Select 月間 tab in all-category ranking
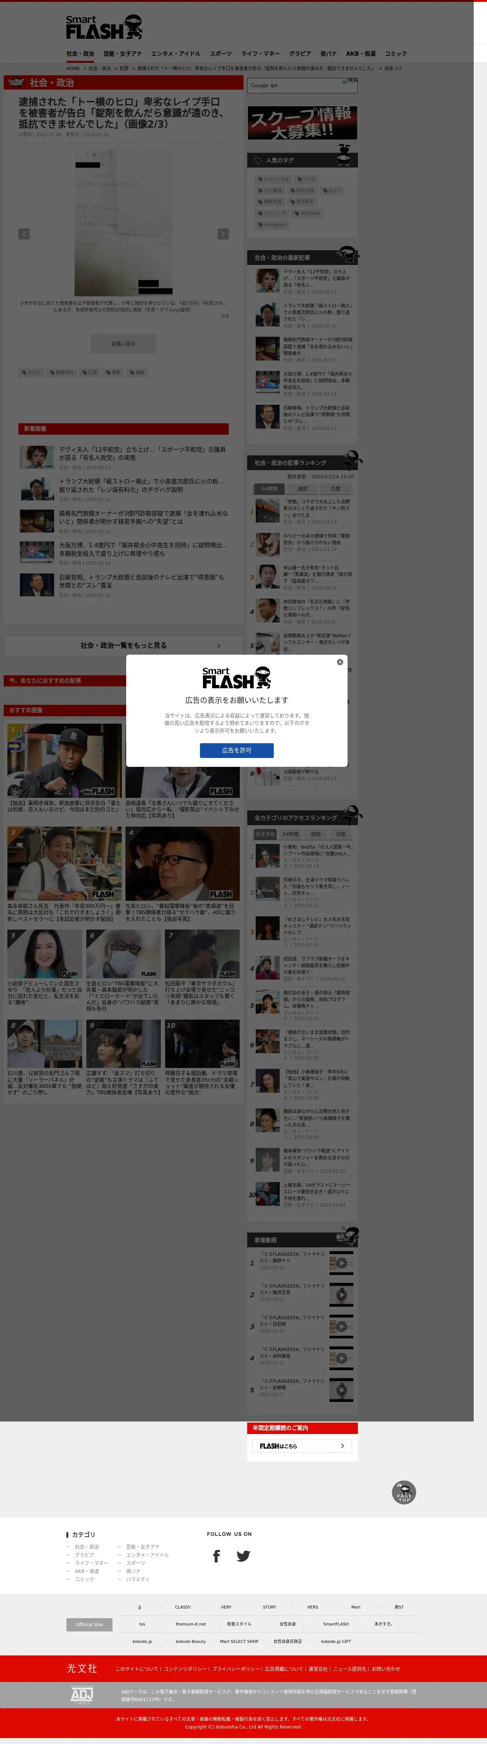The width and height of the screenshot is (487, 1744). coord(340,834)
